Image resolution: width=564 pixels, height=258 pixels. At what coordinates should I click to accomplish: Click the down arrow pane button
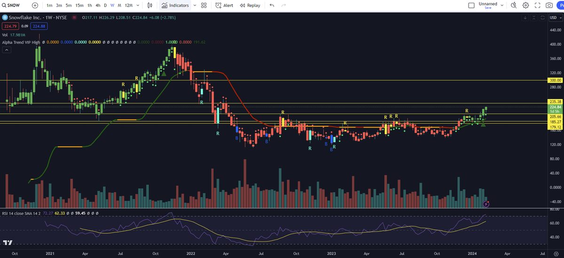[525, 18]
